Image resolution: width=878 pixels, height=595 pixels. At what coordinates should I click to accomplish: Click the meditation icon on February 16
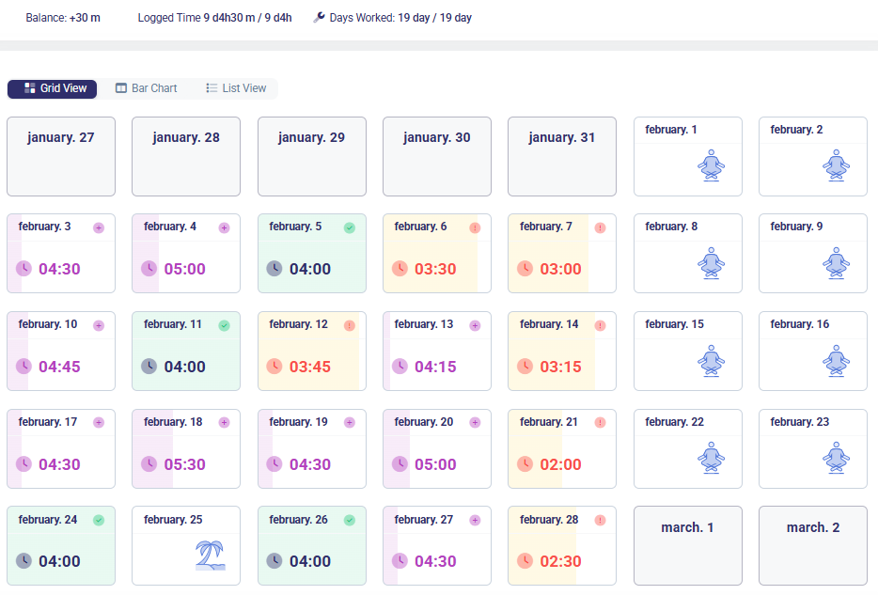tap(835, 362)
